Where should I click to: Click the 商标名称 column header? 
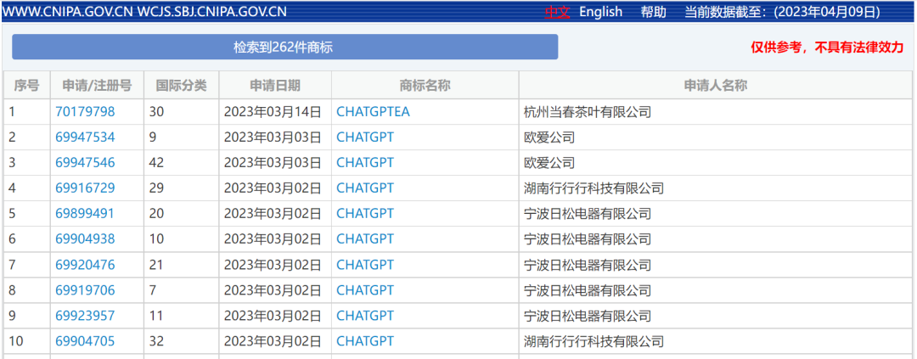[425, 86]
